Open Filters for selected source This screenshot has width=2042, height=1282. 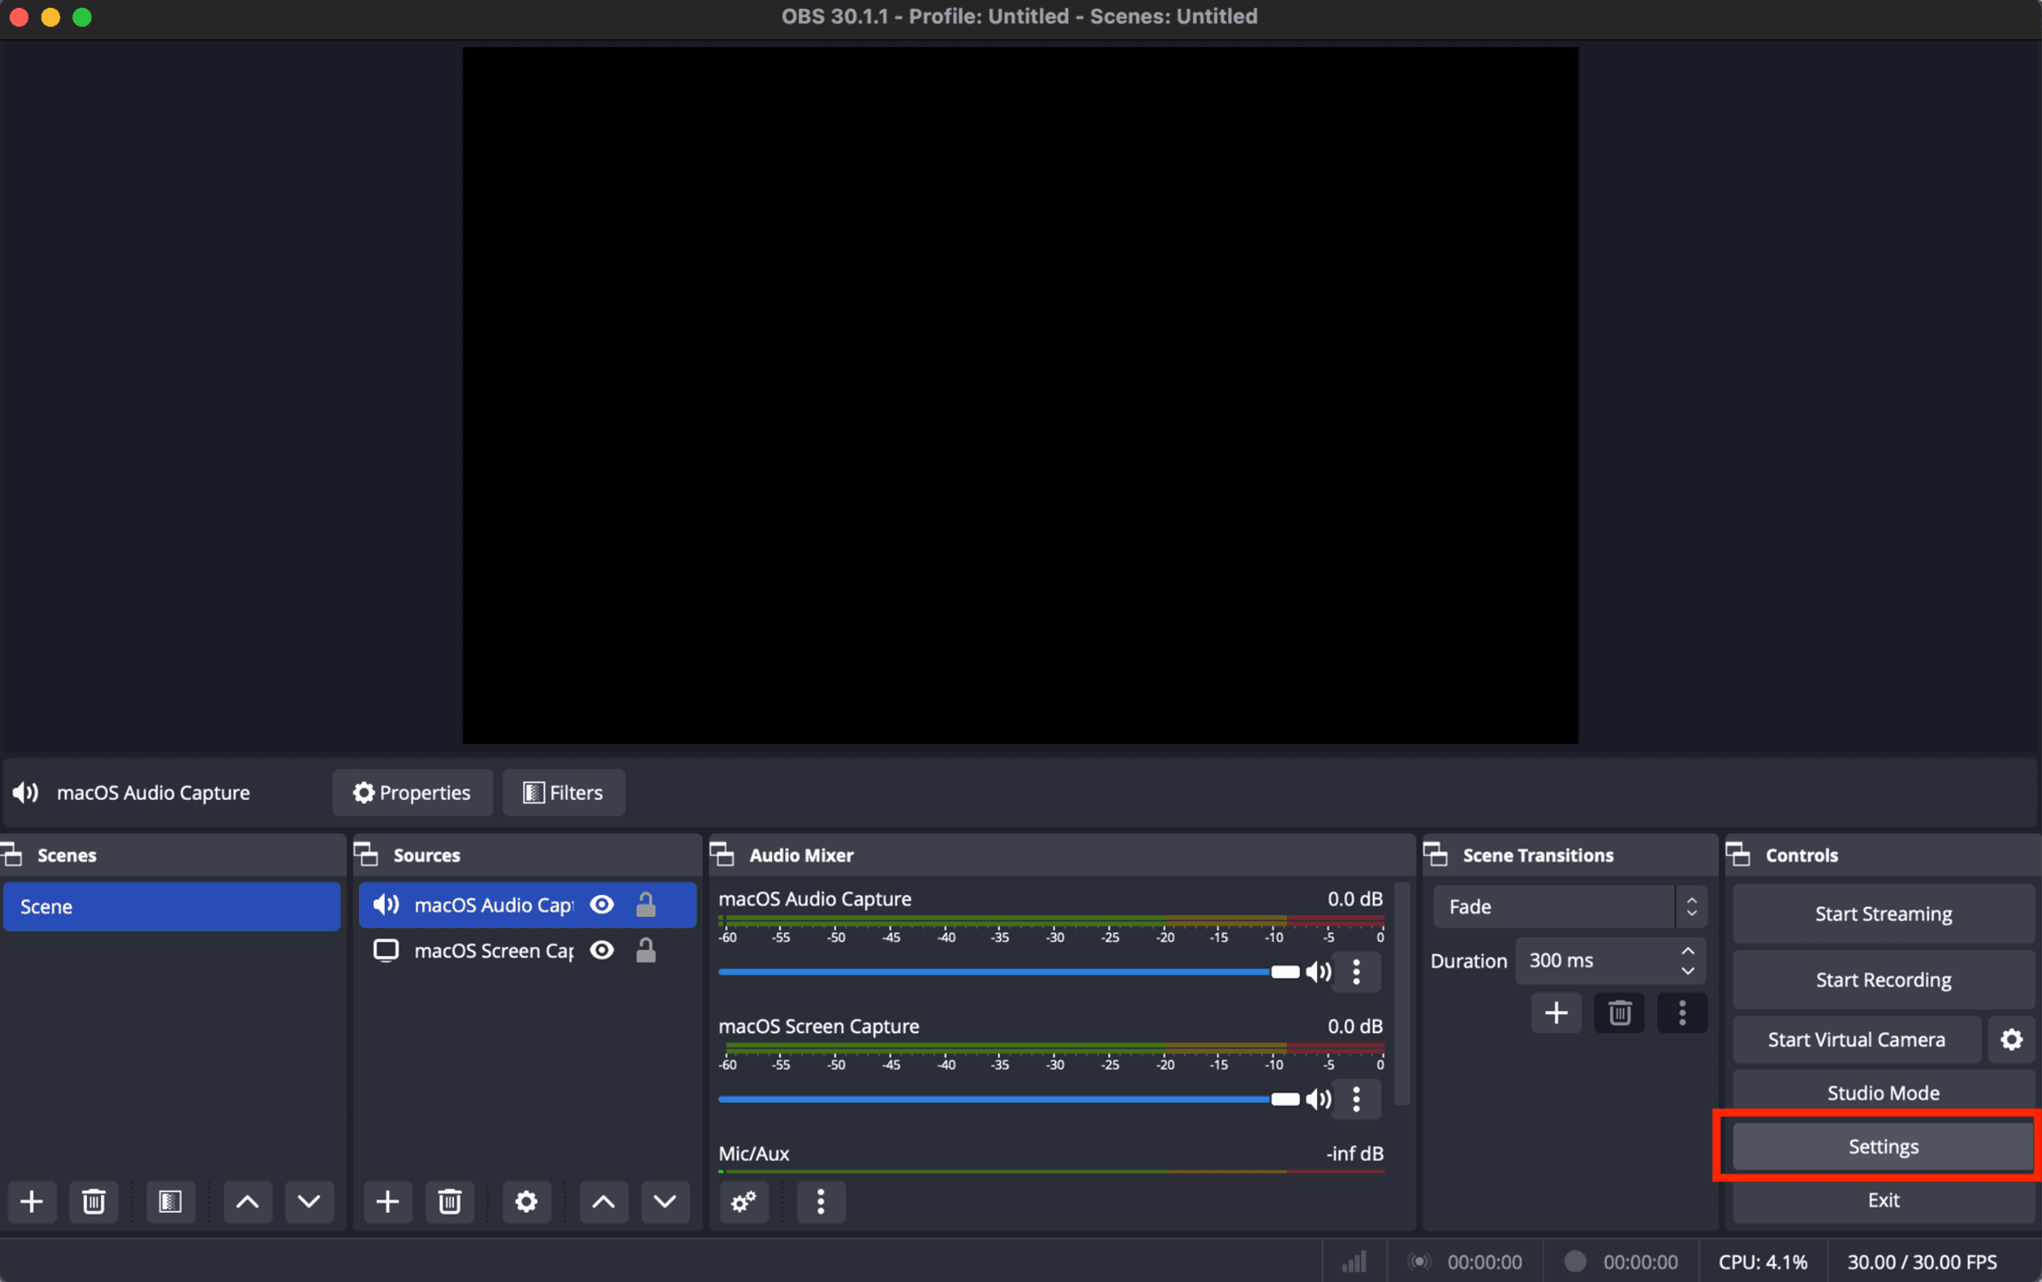[564, 792]
